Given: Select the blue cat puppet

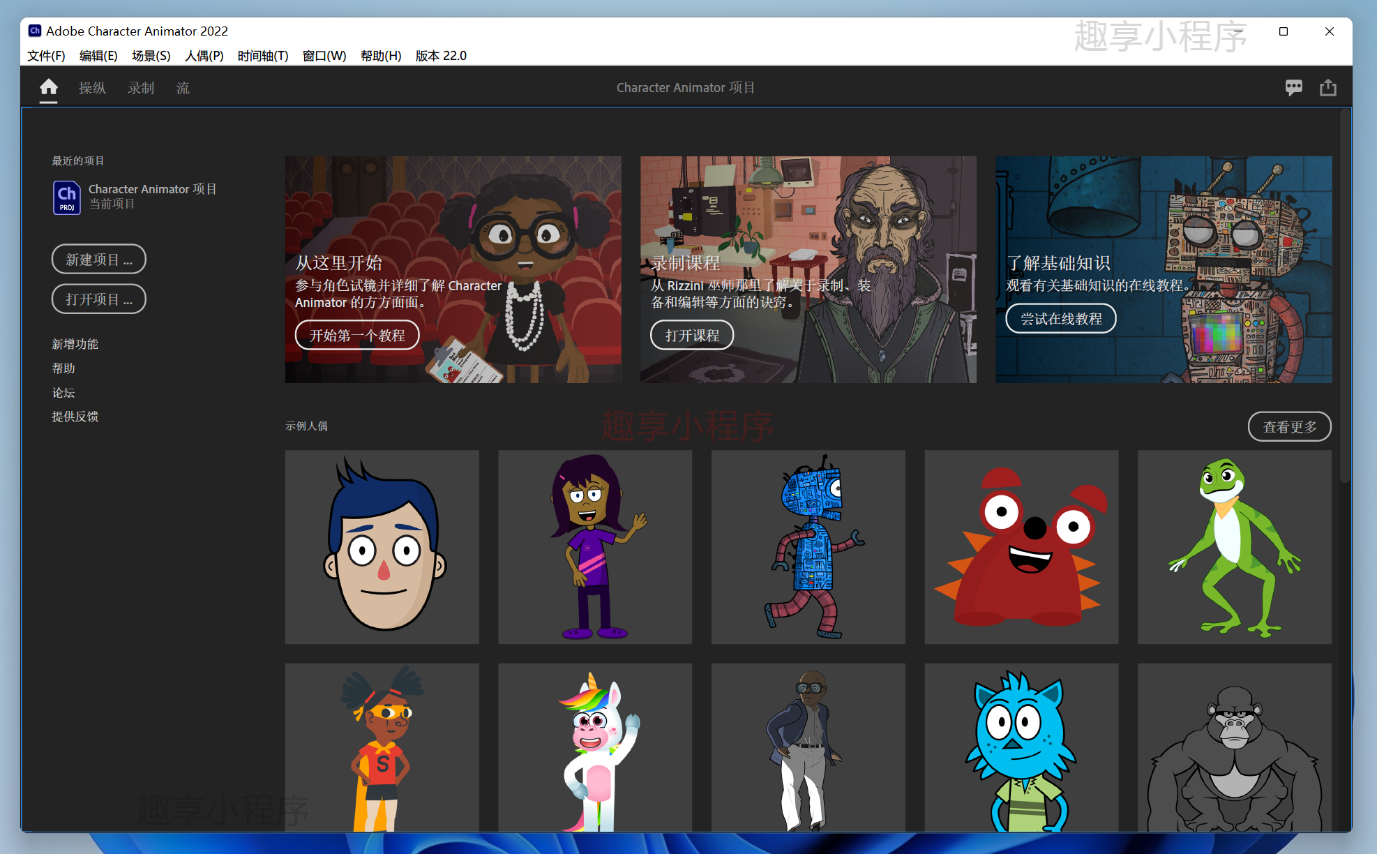Looking at the screenshot, I should coord(1021,747).
